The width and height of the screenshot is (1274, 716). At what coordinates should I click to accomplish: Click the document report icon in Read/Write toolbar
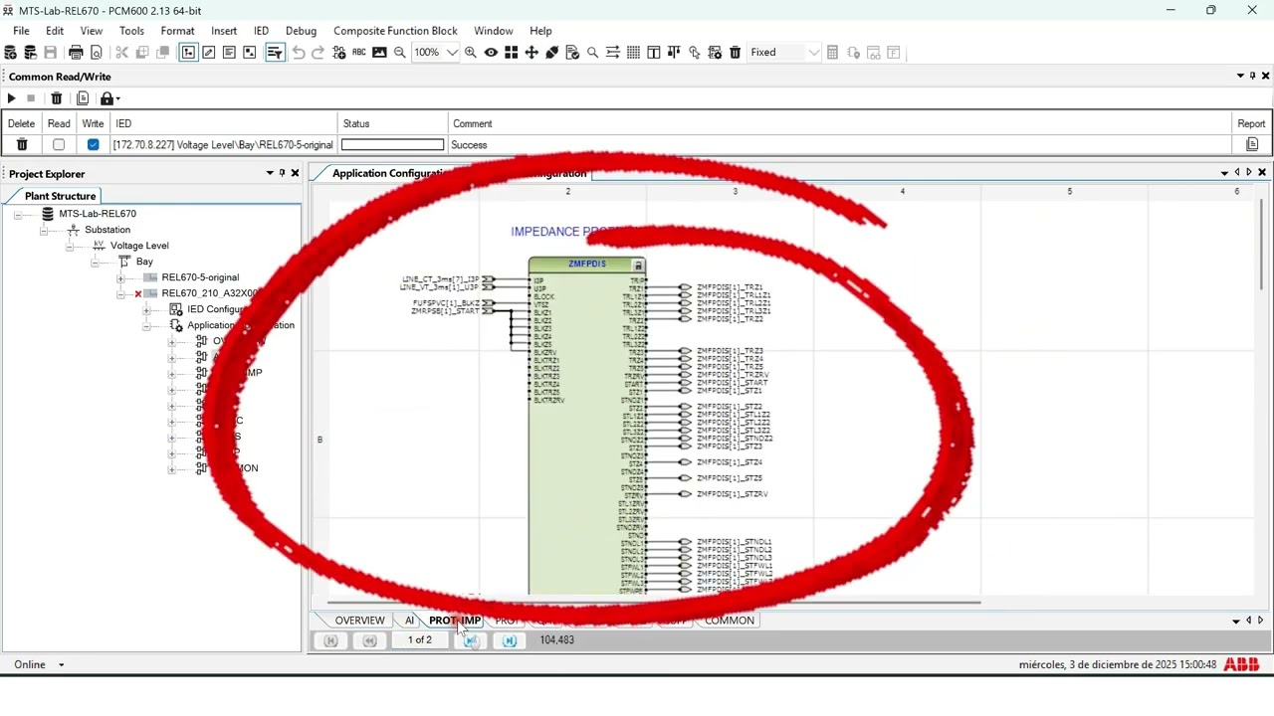coord(83,98)
